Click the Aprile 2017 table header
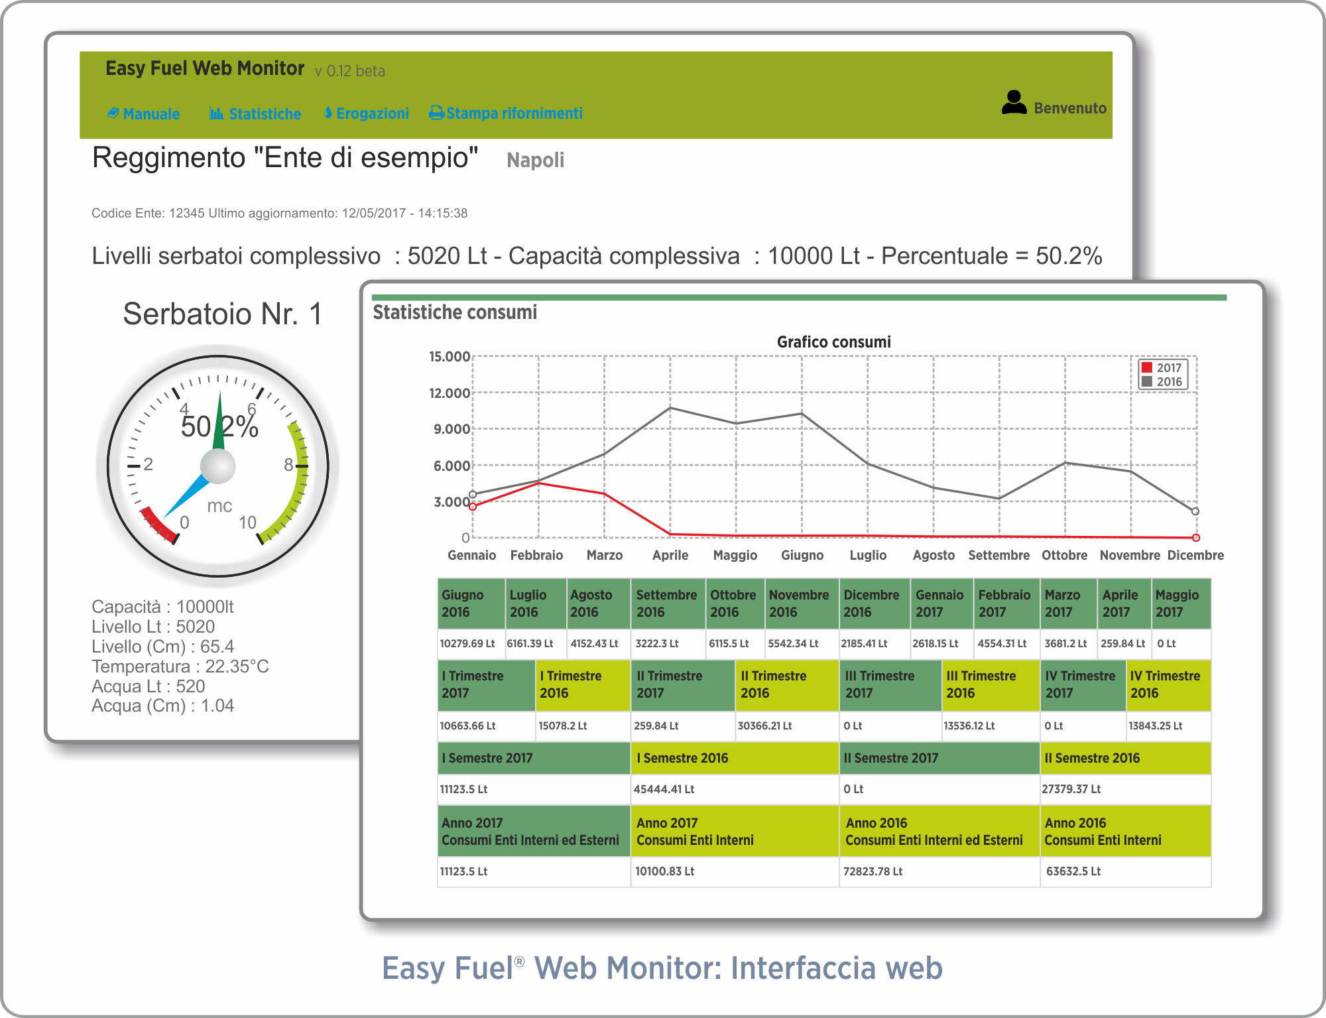 point(1124,604)
